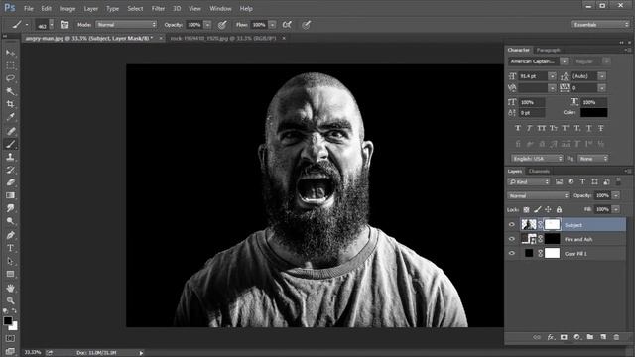Select the Spot Healing Brush tool
Viewport: 635px width, 357px height.
point(10,131)
